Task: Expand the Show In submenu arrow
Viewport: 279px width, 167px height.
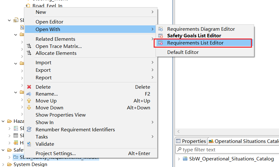Action: [x=152, y=122]
